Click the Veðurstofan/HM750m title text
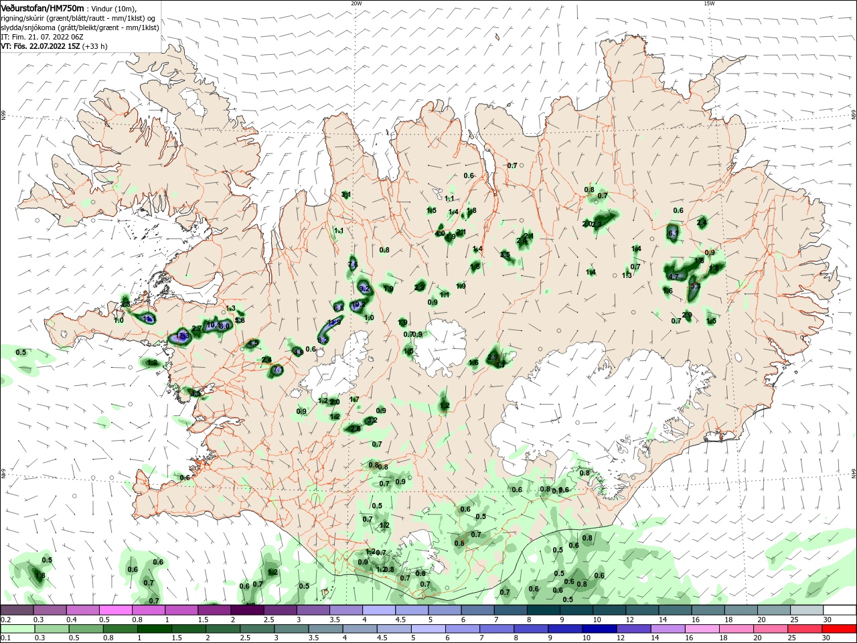 [x=42, y=8]
